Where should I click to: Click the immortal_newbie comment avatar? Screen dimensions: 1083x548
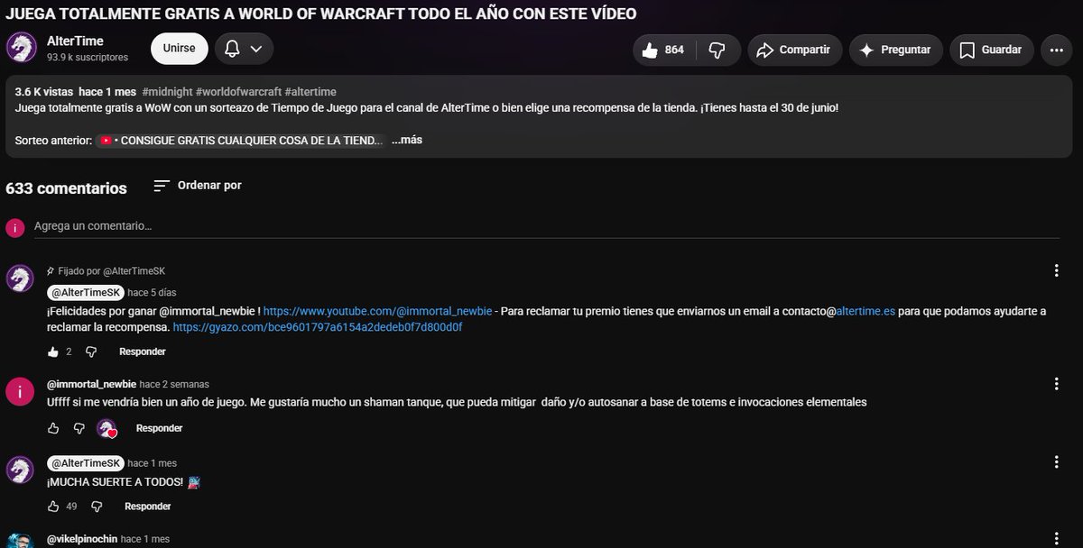pos(20,390)
